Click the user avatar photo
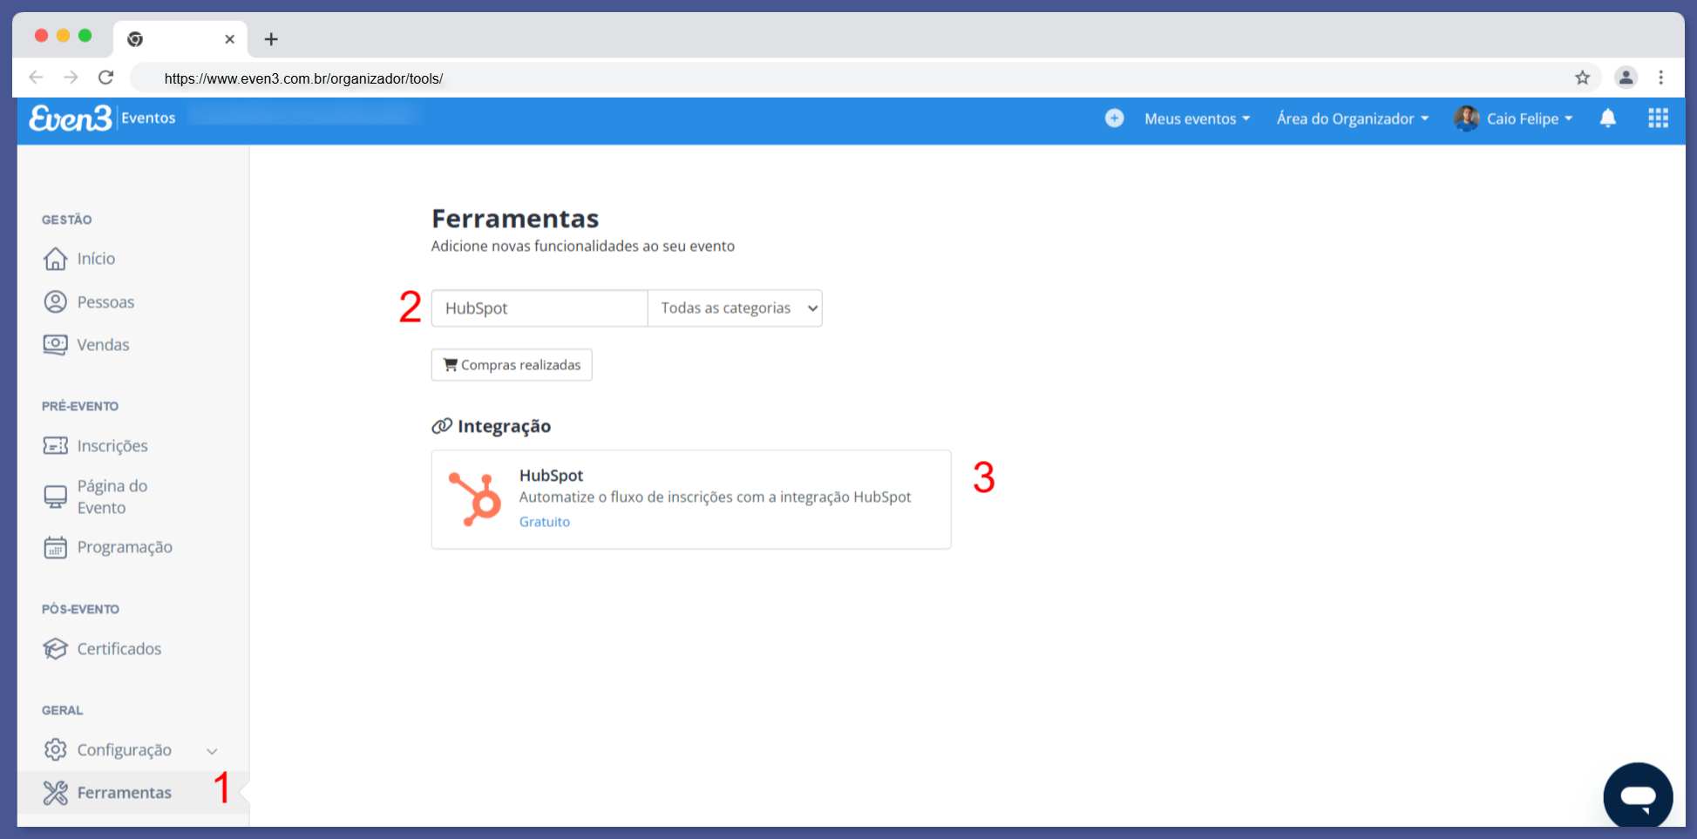 [x=1466, y=118]
